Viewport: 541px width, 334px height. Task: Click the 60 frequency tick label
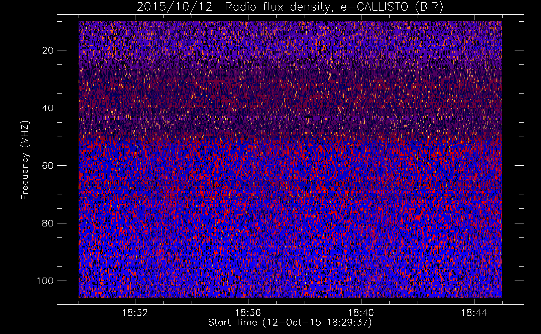48,166
